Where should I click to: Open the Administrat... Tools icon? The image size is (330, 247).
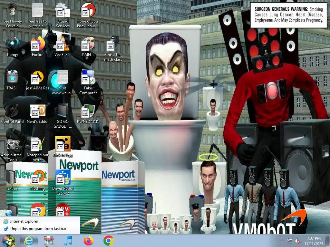pyautogui.click(x=13, y=150)
